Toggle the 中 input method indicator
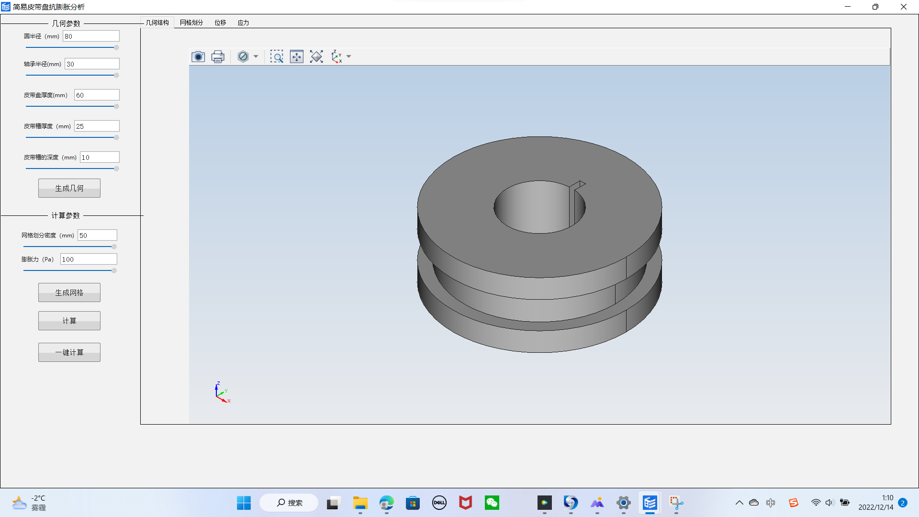Screen dimensions: 919x517 (771, 503)
